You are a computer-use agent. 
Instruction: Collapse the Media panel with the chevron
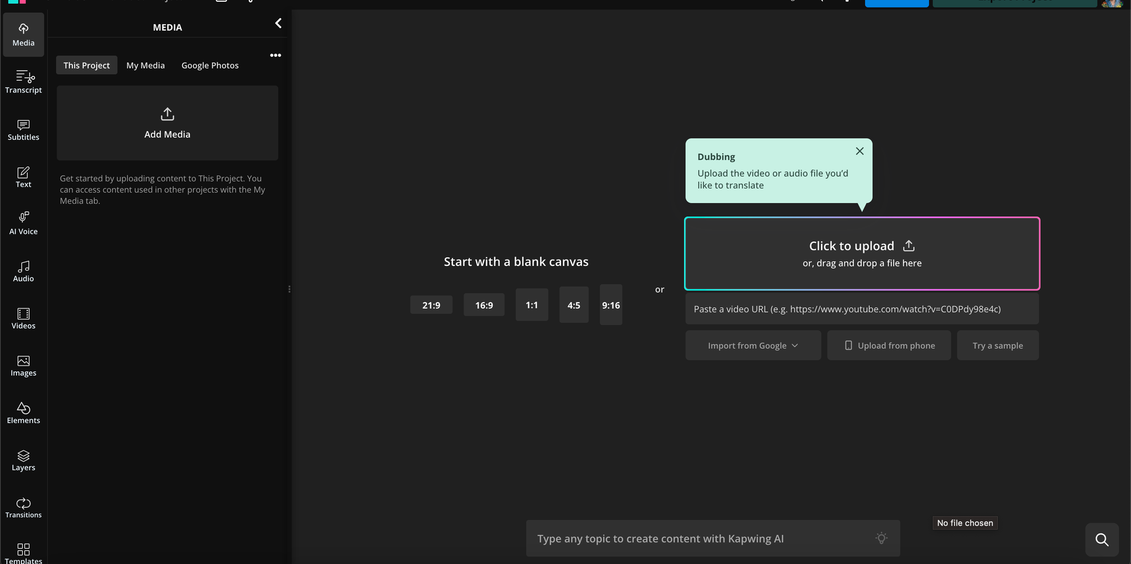pos(278,23)
